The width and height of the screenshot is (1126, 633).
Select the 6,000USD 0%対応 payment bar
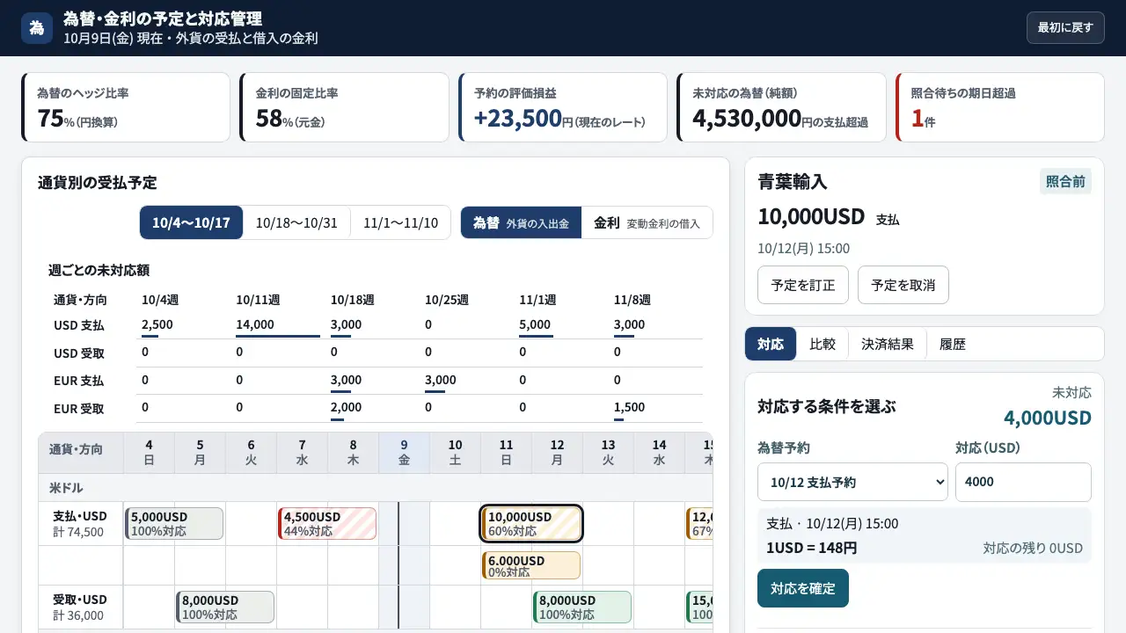pos(531,565)
